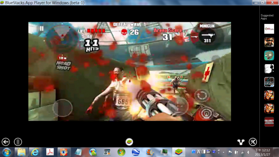Launch Internet Explorer from taskbar
The height and width of the screenshot is (157, 279).
[35, 152]
